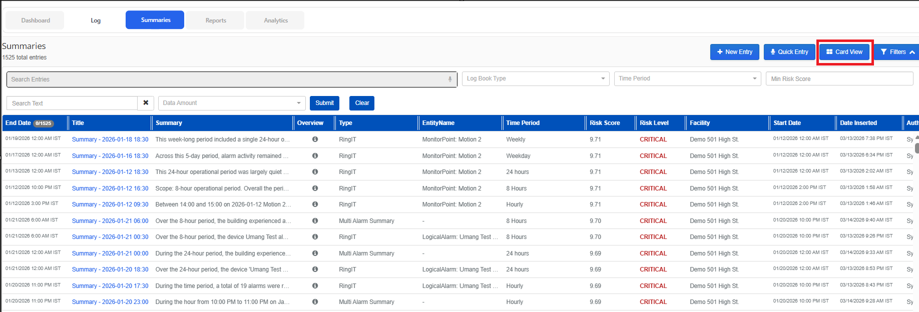Click the Search Text input
The image size is (919, 312).
[x=72, y=103]
